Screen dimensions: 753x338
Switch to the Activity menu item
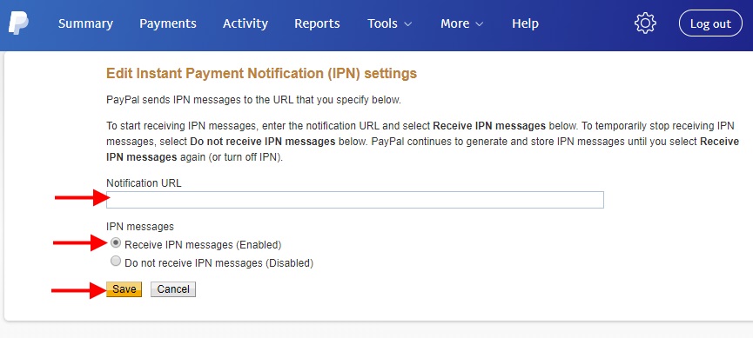245,23
